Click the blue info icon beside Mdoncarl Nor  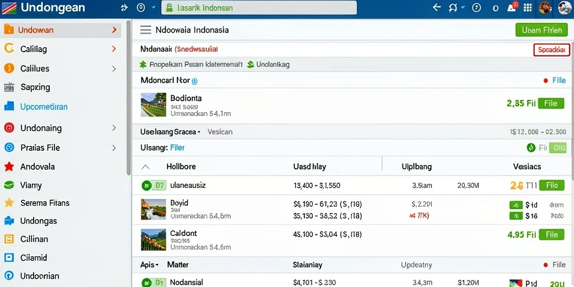pos(195,81)
